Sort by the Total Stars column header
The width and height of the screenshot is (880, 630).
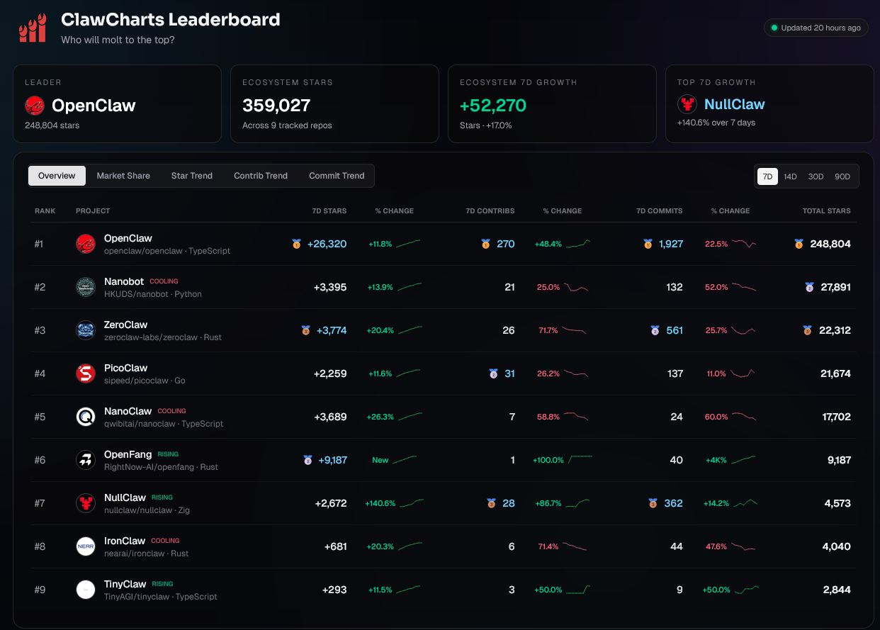point(826,210)
